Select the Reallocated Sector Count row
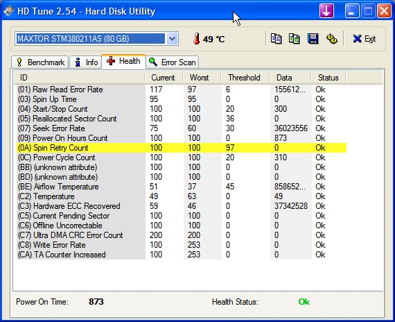The width and height of the screenshot is (395, 322). coord(182,119)
